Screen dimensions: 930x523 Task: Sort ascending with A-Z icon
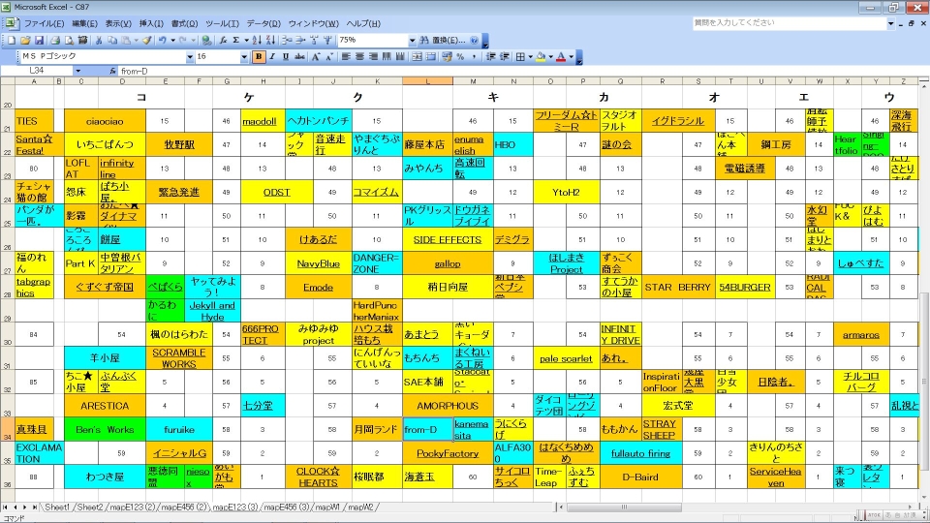click(257, 41)
